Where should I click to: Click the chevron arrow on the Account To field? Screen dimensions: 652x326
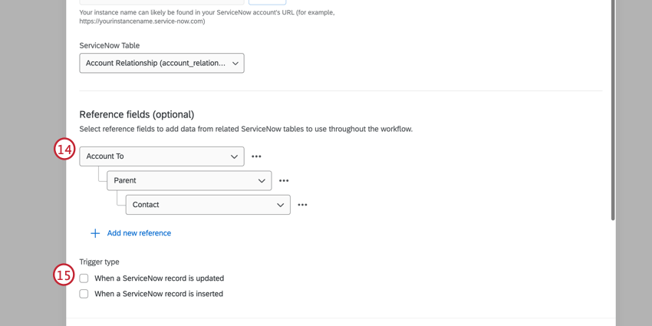pos(234,156)
